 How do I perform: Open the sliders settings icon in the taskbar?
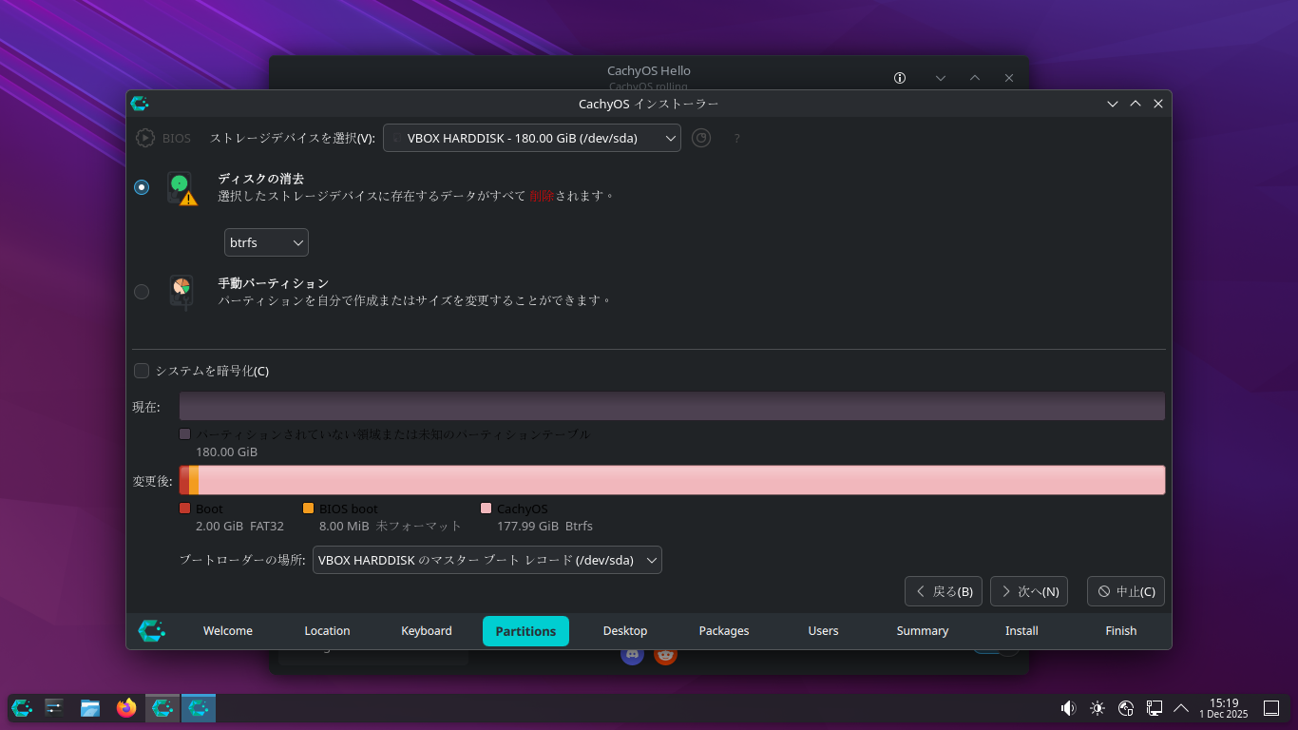point(54,707)
